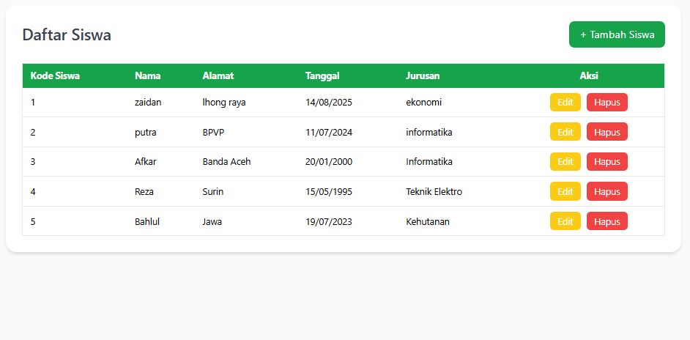This screenshot has width=690, height=340.
Task: Click the Aksi column header
Action: 589,75
